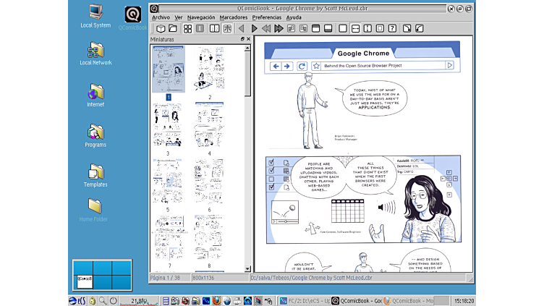Toggle the thumbnails panel toolbar button
The height and width of the screenshot is (306, 544).
187,28
